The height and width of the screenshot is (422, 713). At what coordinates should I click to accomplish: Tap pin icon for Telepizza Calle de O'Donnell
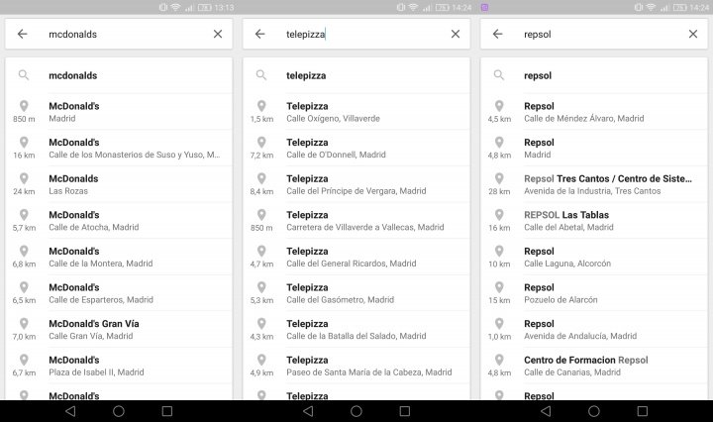[261, 143]
